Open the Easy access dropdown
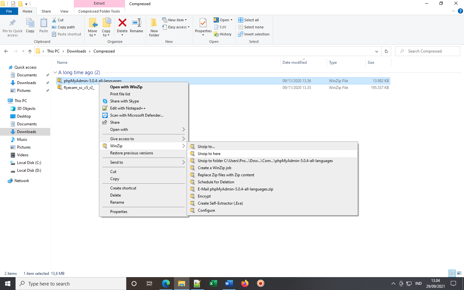This screenshot has width=464, height=290. [176, 27]
